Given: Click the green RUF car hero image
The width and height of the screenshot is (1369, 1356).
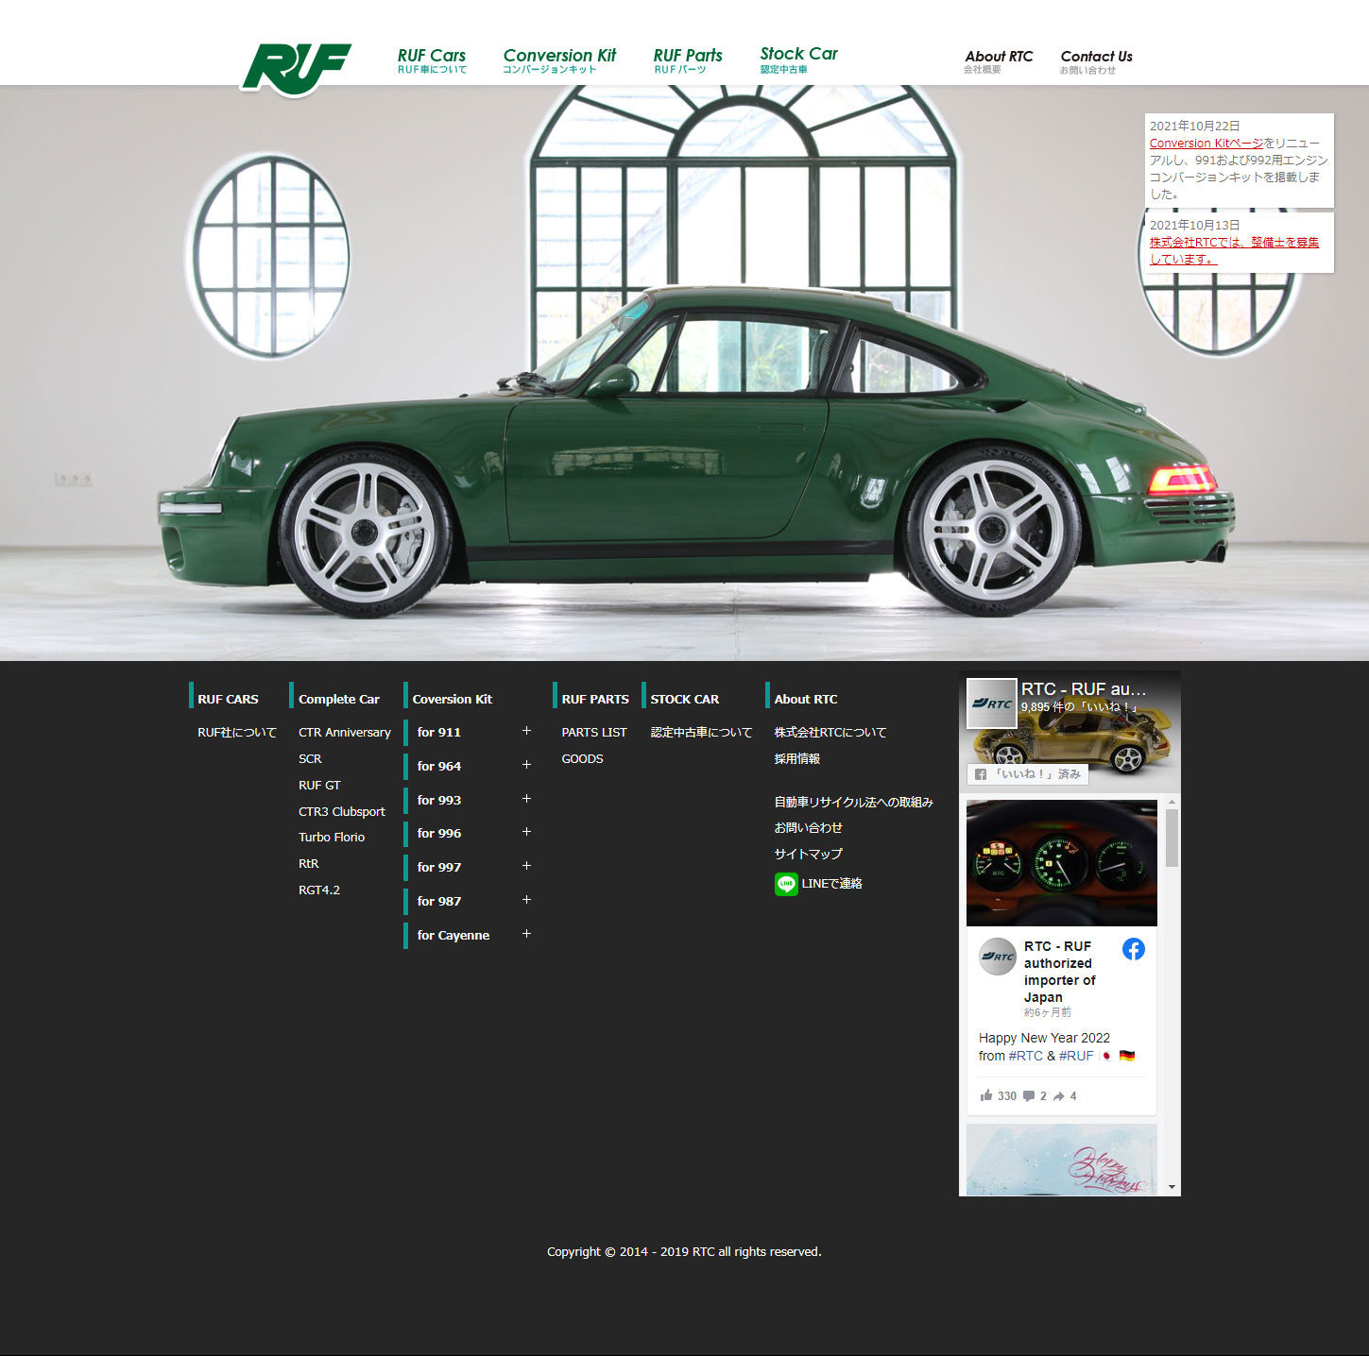Looking at the screenshot, I should 684,373.
